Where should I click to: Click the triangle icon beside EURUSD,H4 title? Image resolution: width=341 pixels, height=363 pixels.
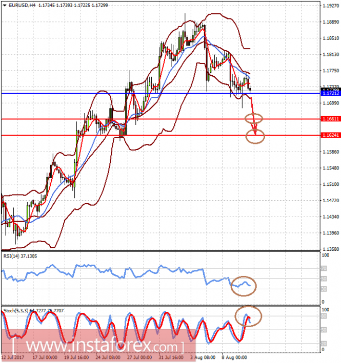tap(5, 5)
